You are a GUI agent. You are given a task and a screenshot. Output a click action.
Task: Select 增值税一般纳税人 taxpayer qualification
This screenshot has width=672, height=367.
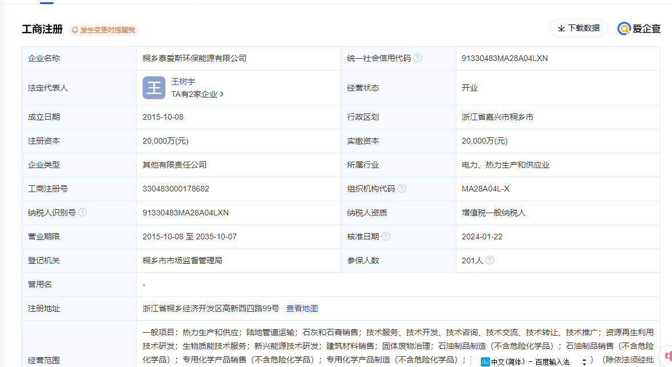pyautogui.click(x=493, y=213)
